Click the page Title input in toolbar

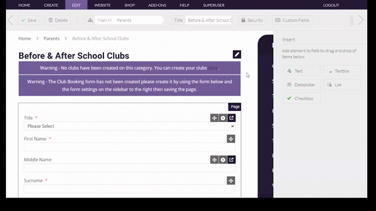pyautogui.click(x=209, y=21)
